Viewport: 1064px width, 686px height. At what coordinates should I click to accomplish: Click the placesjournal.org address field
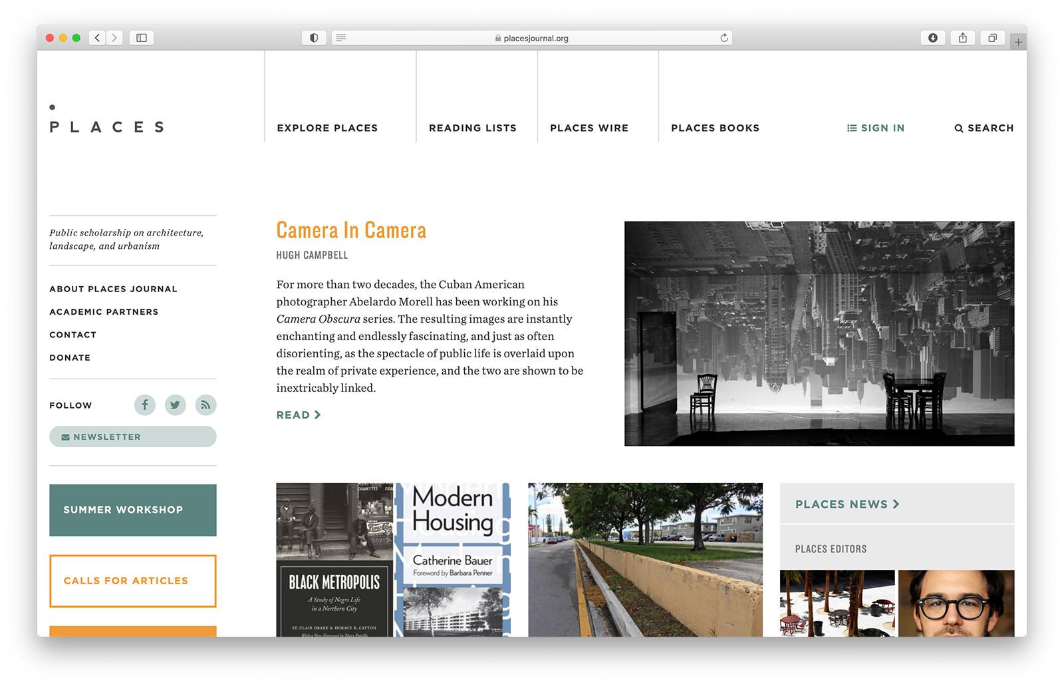click(531, 38)
